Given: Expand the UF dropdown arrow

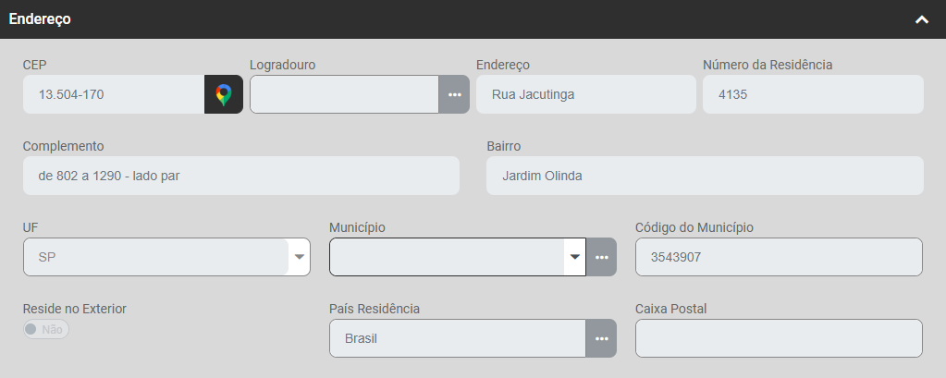Looking at the screenshot, I should 299,257.
